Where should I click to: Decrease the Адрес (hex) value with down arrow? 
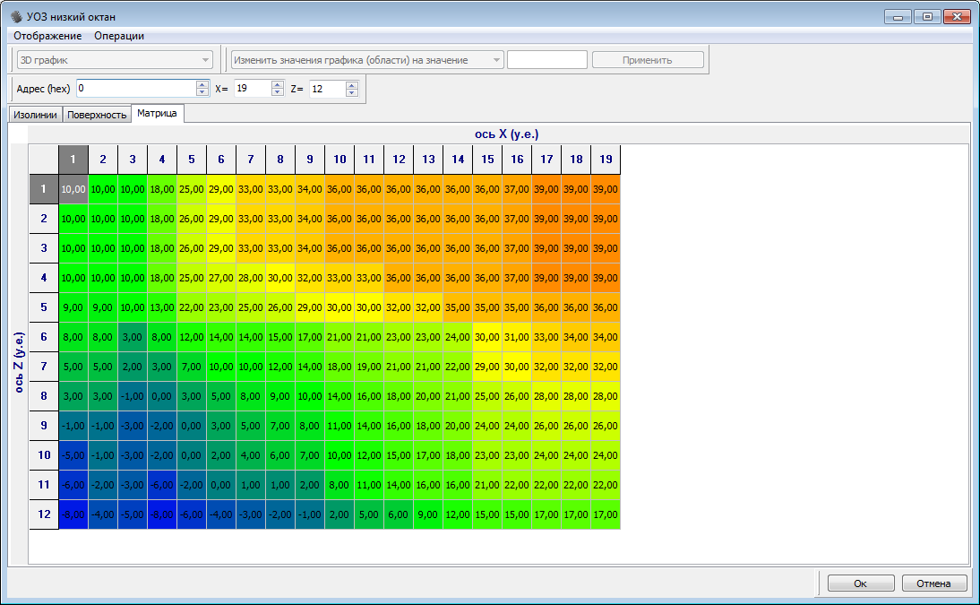[202, 92]
